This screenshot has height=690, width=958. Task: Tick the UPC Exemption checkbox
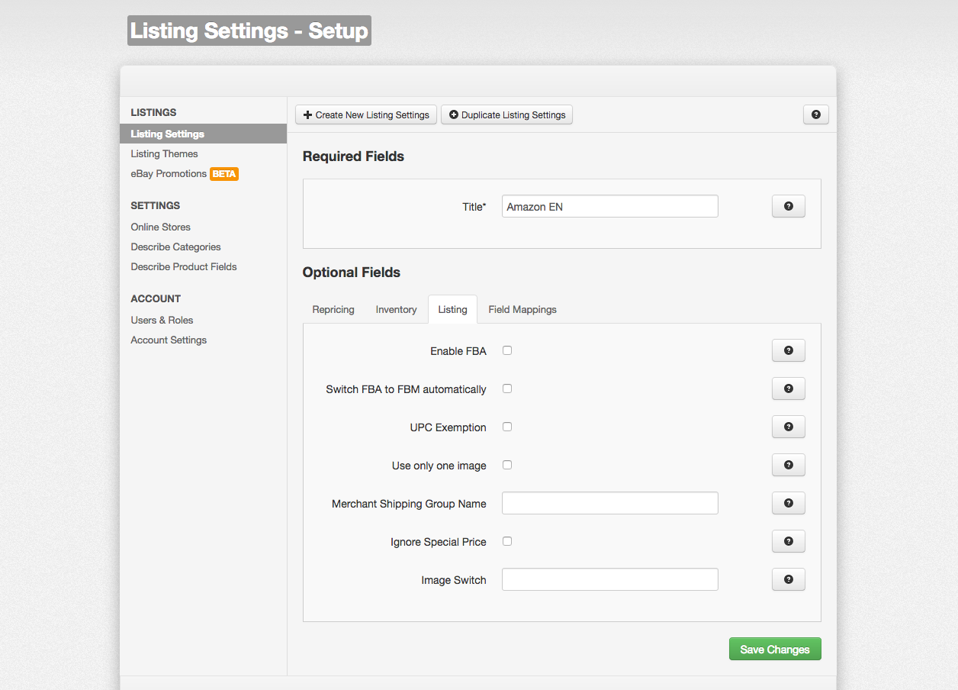click(x=507, y=427)
